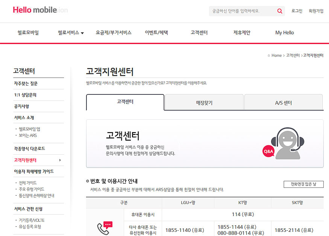Viewport: 329px width, 236px height.
Task: Expand the 고객지원센터 sidebar chevron
Action: (60, 160)
